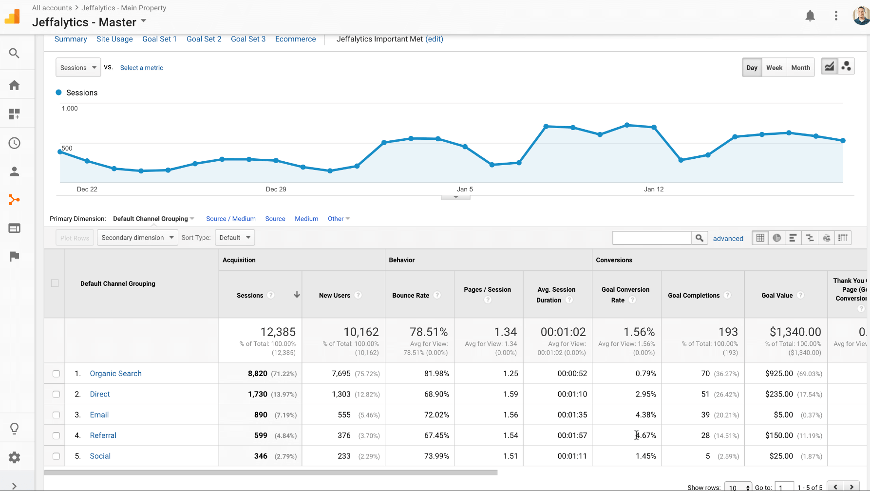The height and width of the screenshot is (491, 870).
Task: Sort by Sessions descending arrow
Action: [x=297, y=295]
